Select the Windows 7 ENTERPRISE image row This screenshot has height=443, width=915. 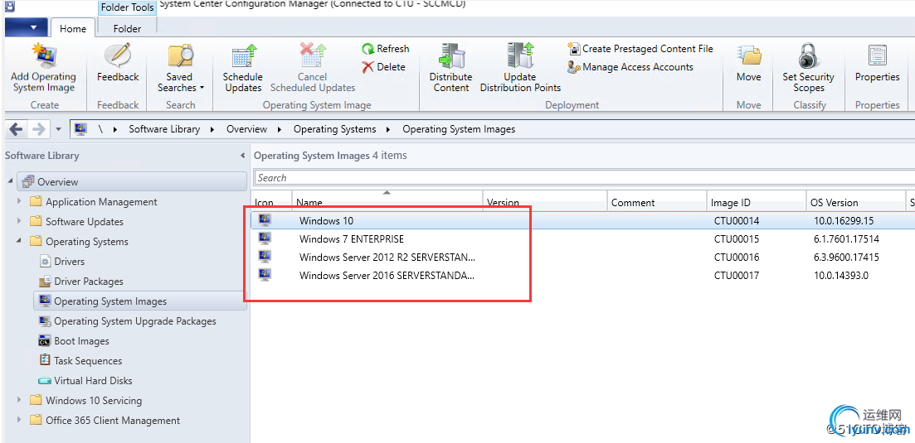(583, 238)
